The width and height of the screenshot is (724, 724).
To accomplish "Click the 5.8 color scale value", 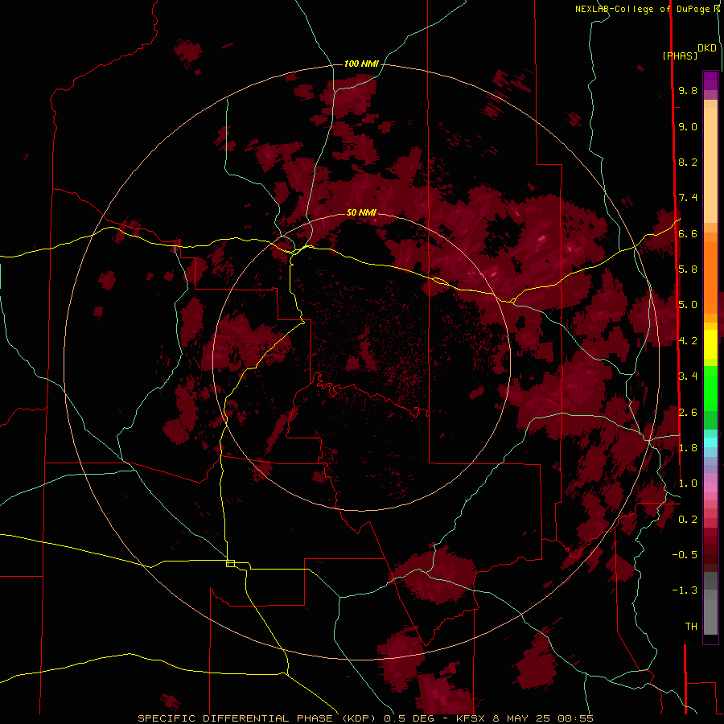I will [x=688, y=269].
